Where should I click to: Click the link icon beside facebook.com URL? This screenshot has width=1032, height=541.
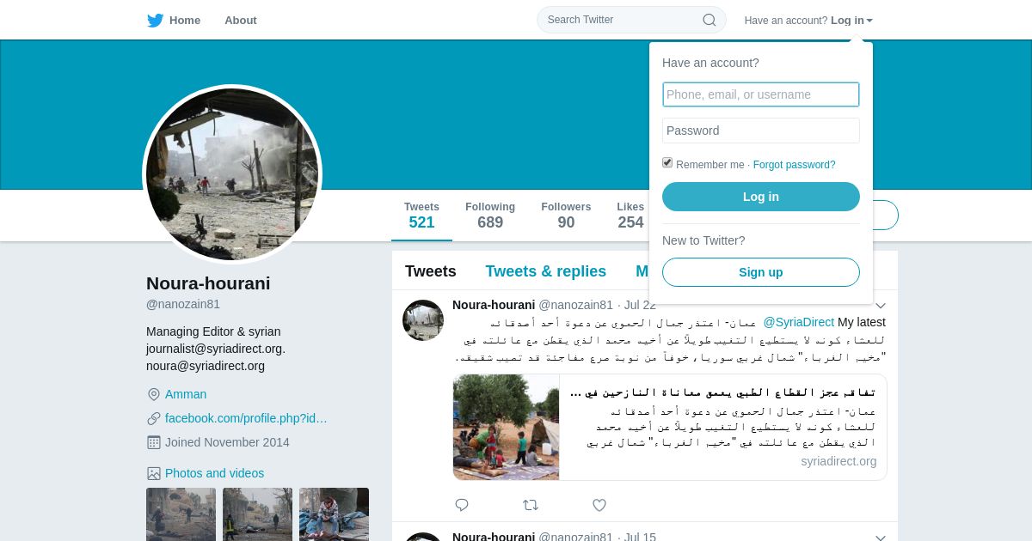pyautogui.click(x=154, y=418)
